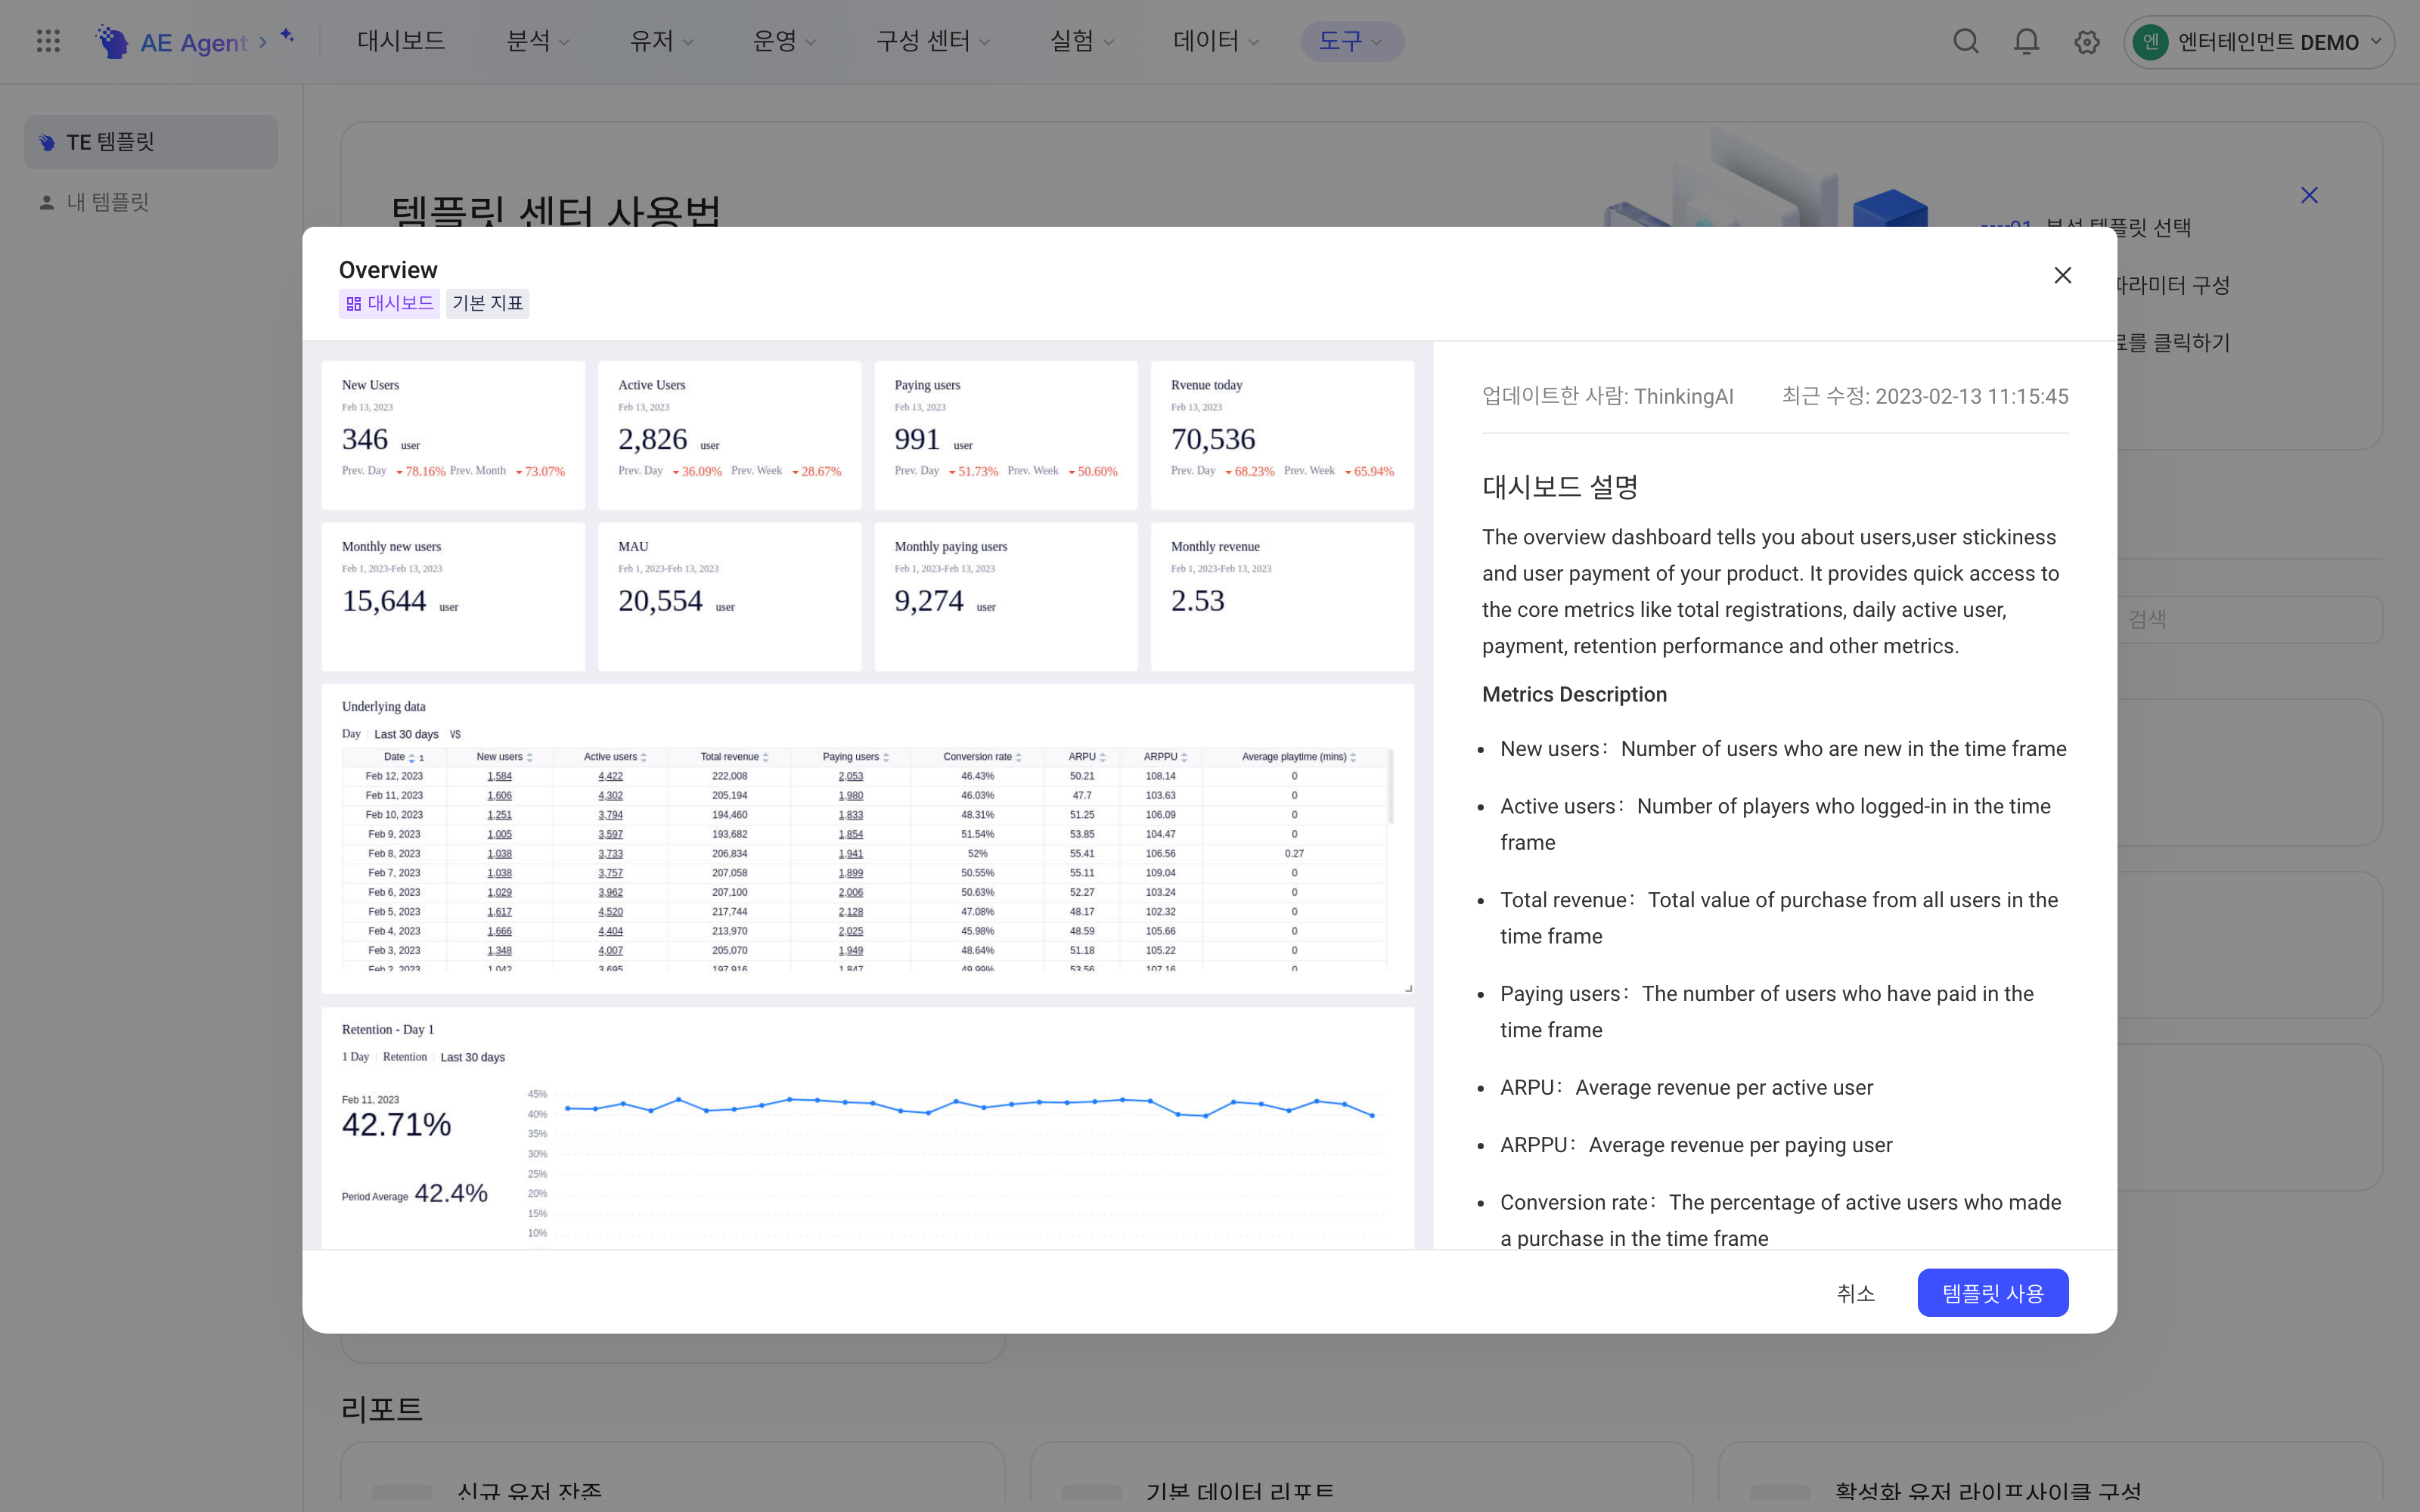Click the sparkle icon beside AE Agent
The image size is (2420, 1512).
(x=287, y=36)
